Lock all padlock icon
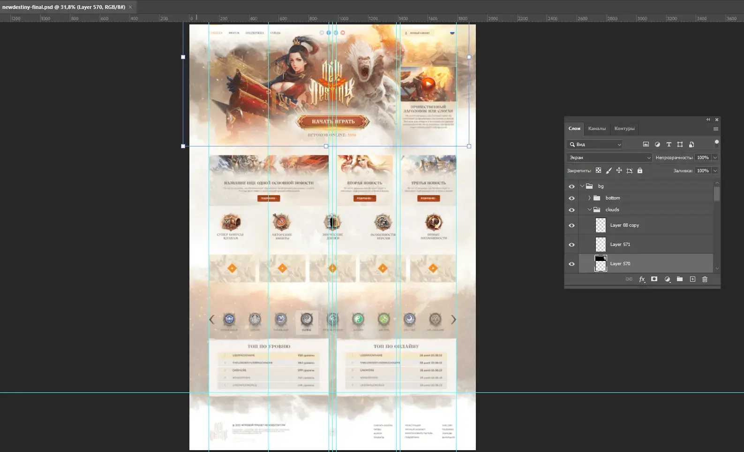Viewport: 744px width, 452px height. click(640, 170)
